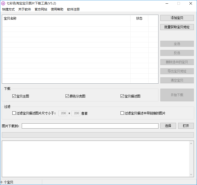Click the 宝贝名称 column header
The image size is (197, 185).
tap(66, 19)
